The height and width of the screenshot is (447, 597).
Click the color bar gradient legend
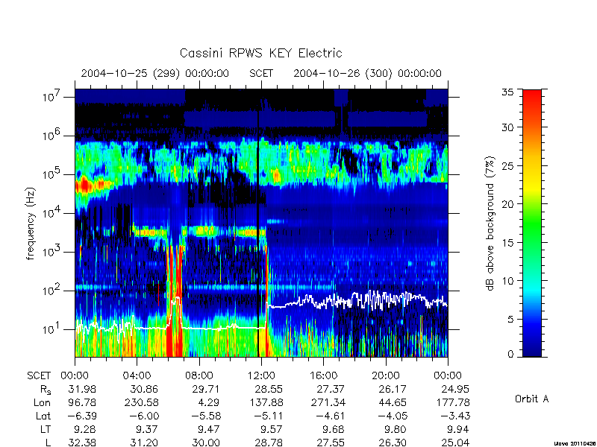pos(532,223)
